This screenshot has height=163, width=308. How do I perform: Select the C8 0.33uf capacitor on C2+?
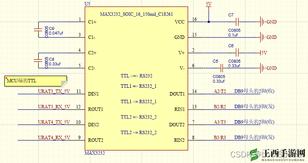(x=38, y=61)
